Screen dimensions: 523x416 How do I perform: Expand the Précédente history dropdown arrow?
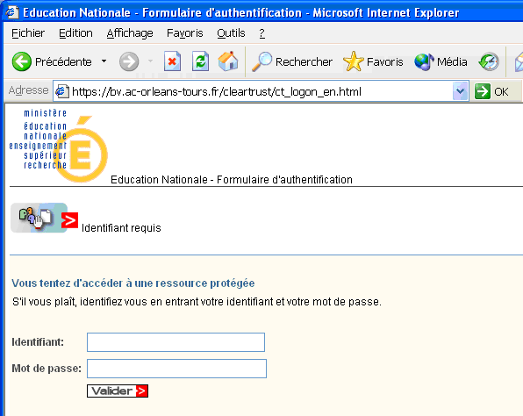point(104,61)
